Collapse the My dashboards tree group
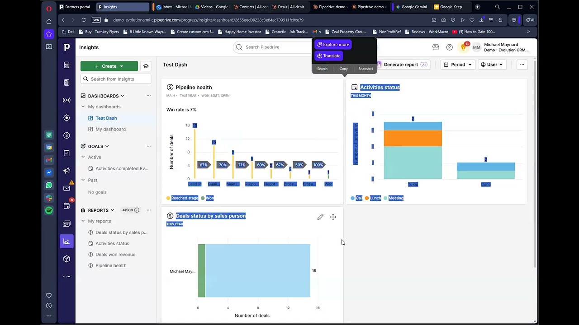This screenshot has height=325, width=579. point(83,107)
